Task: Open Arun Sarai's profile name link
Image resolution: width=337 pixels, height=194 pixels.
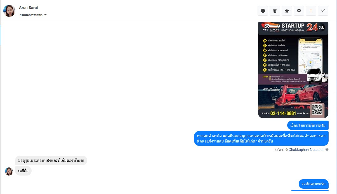Action: [x=28, y=8]
